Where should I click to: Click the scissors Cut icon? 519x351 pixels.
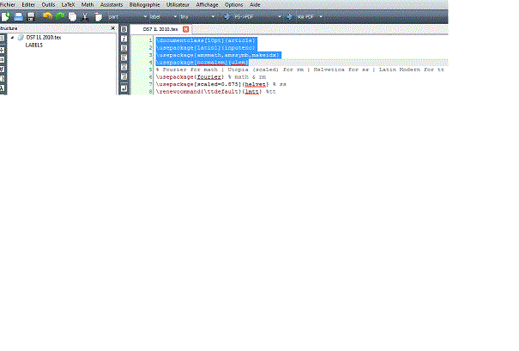[x=86, y=16]
